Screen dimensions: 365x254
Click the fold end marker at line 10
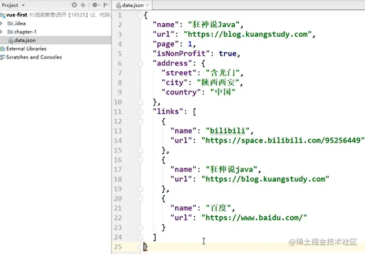[140, 102]
